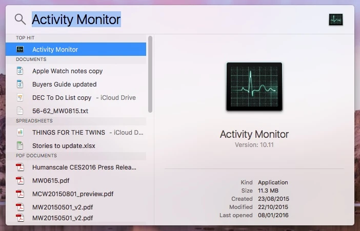Click the Apple Watch notes copy document icon
360x231 pixels.
pyautogui.click(x=20, y=71)
